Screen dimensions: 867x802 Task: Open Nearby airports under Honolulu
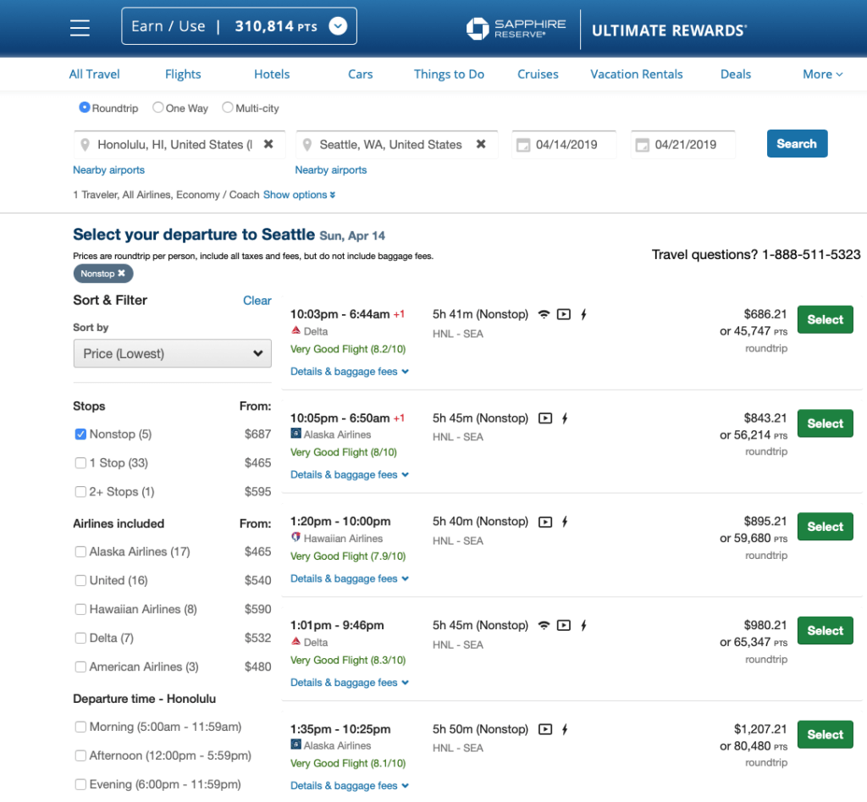point(108,170)
